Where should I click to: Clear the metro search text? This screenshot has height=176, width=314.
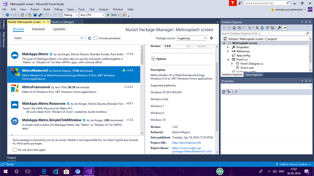click(x=82, y=38)
